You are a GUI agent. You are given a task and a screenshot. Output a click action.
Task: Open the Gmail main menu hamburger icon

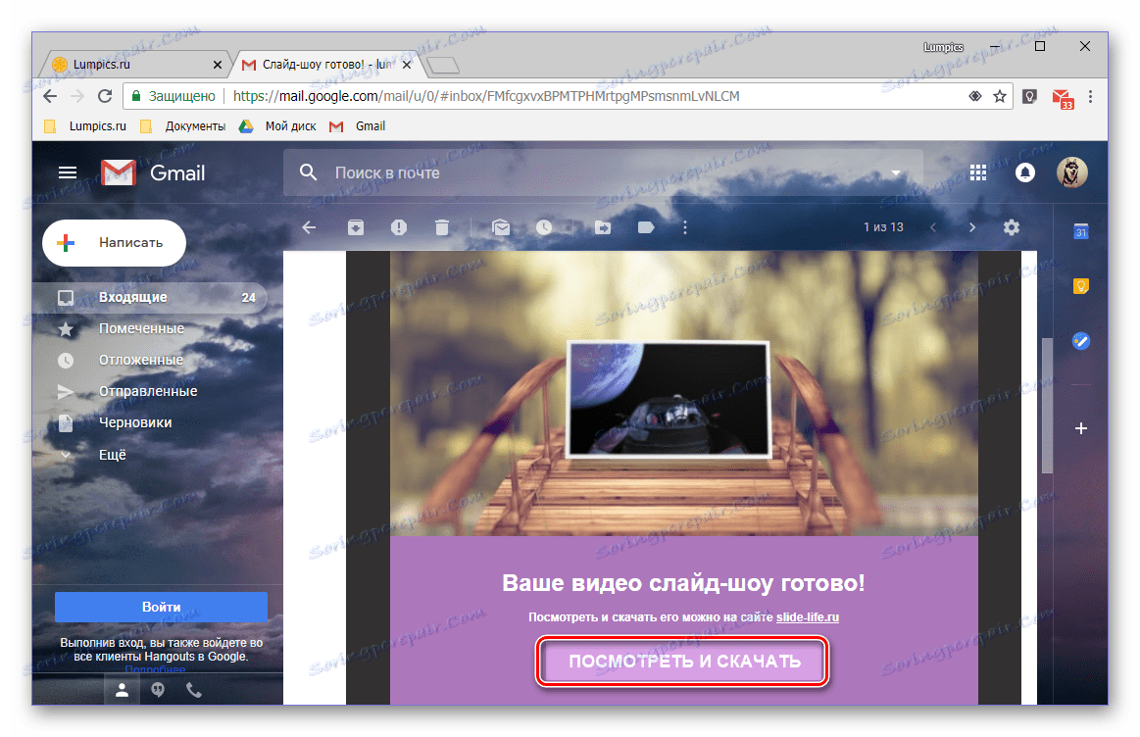[68, 172]
